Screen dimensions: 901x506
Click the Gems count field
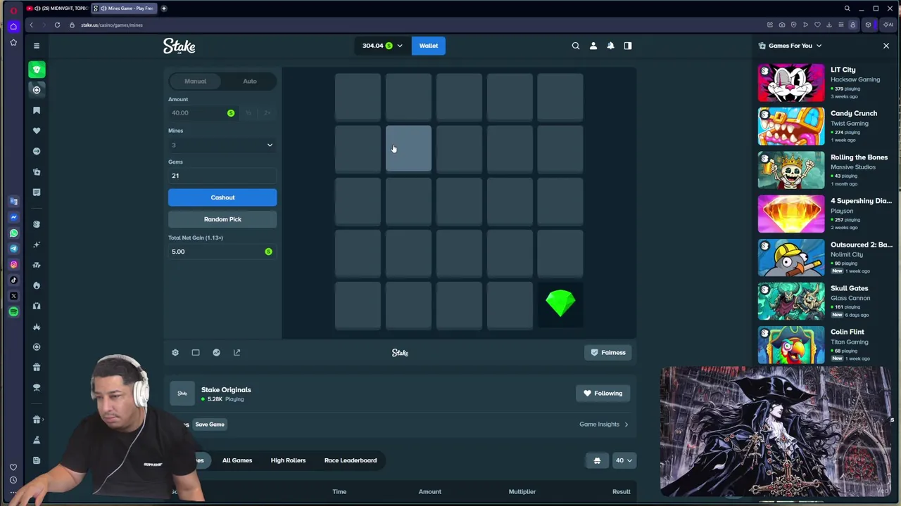coord(222,176)
